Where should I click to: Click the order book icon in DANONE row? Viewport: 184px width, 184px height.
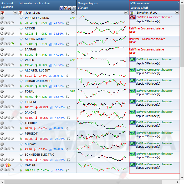69,118
